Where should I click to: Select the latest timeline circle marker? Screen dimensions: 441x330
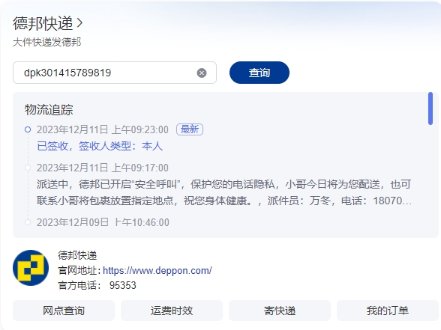pos(28,129)
